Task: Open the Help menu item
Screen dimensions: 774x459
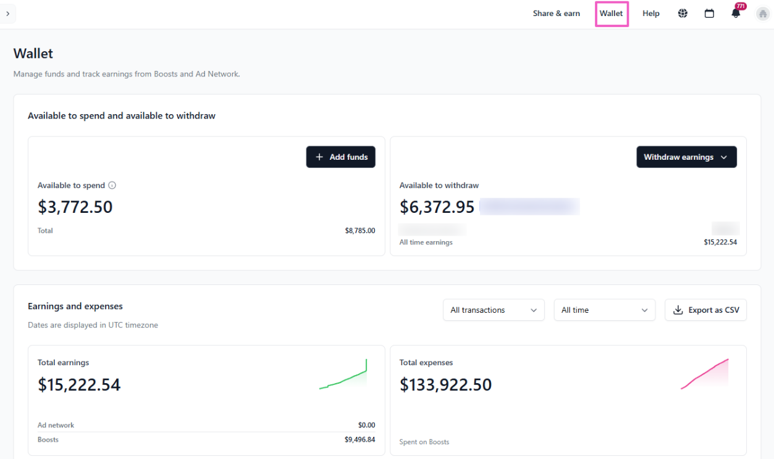Action: [650, 14]
